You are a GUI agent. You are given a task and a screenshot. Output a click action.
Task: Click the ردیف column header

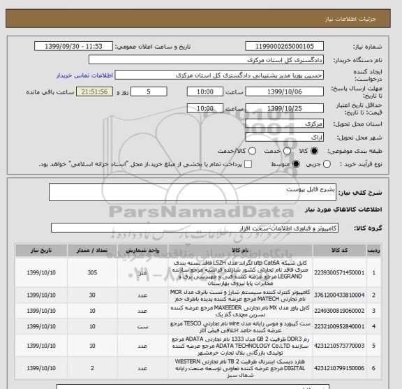pyautogui.click(x=374, y=250)
